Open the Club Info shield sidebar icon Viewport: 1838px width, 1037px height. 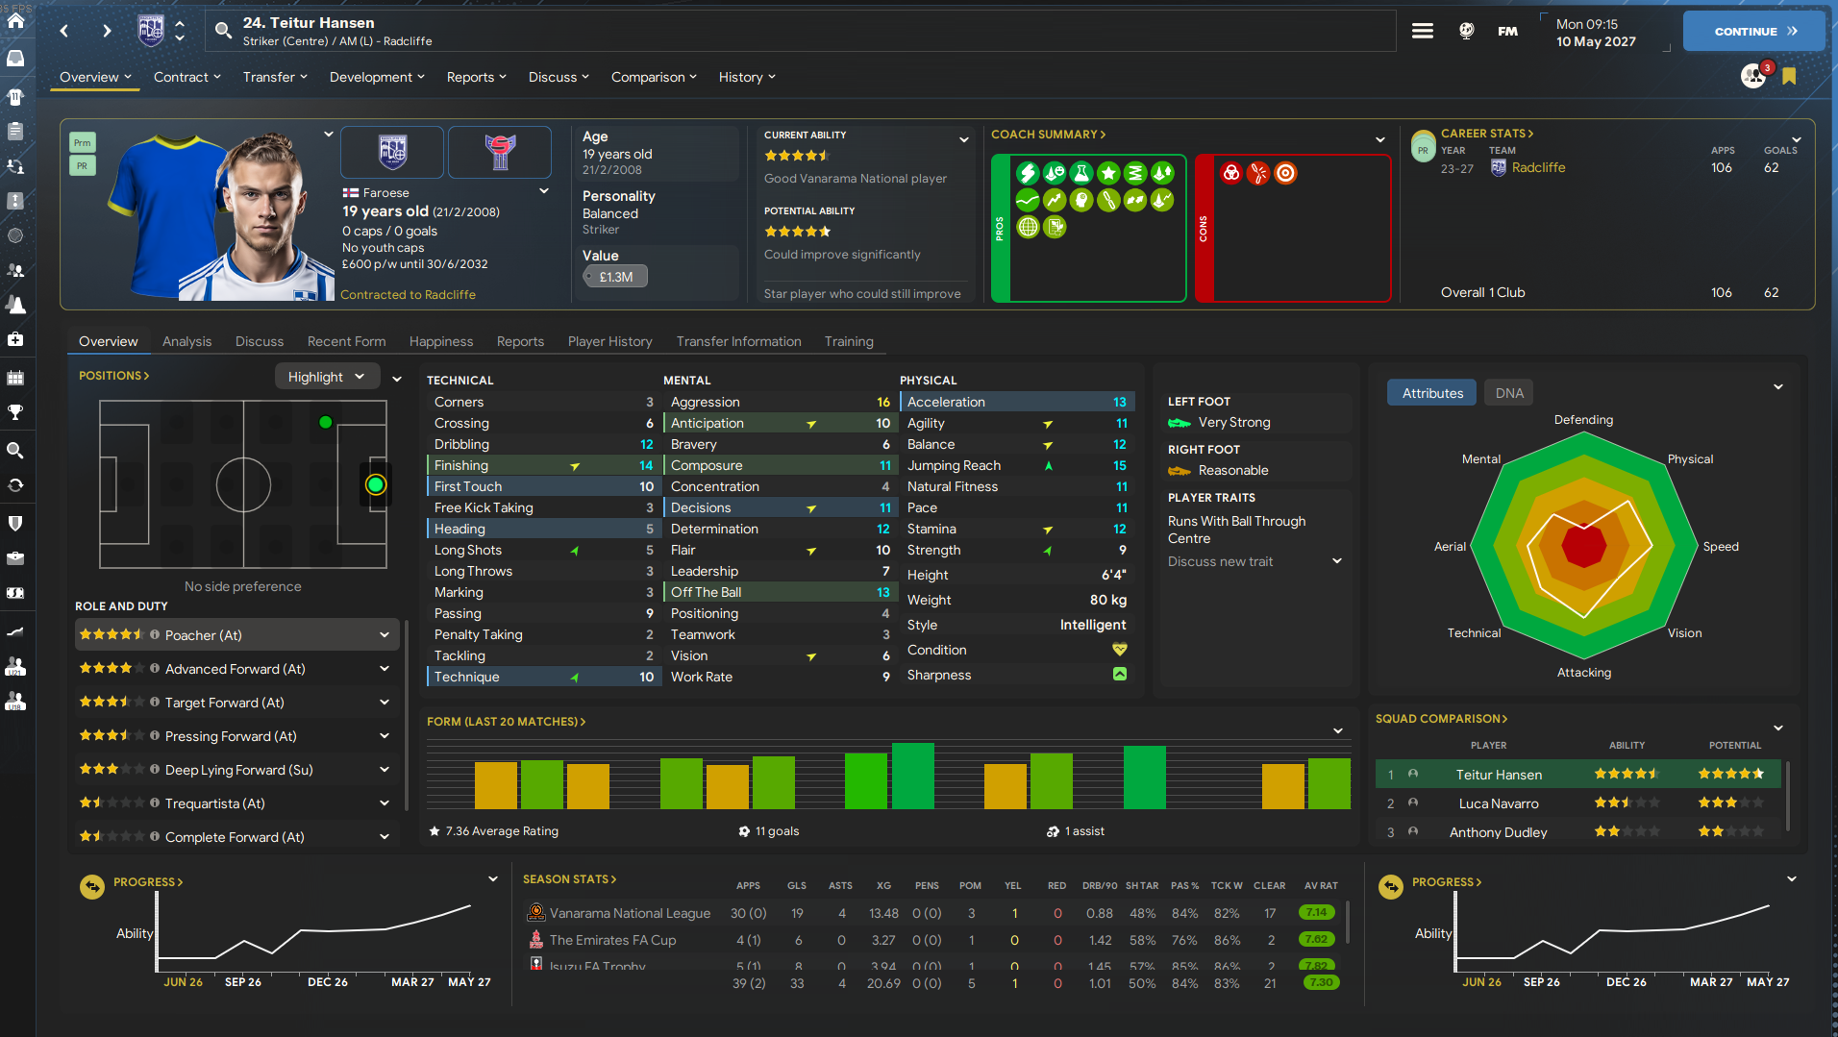[x=15, y=523]
